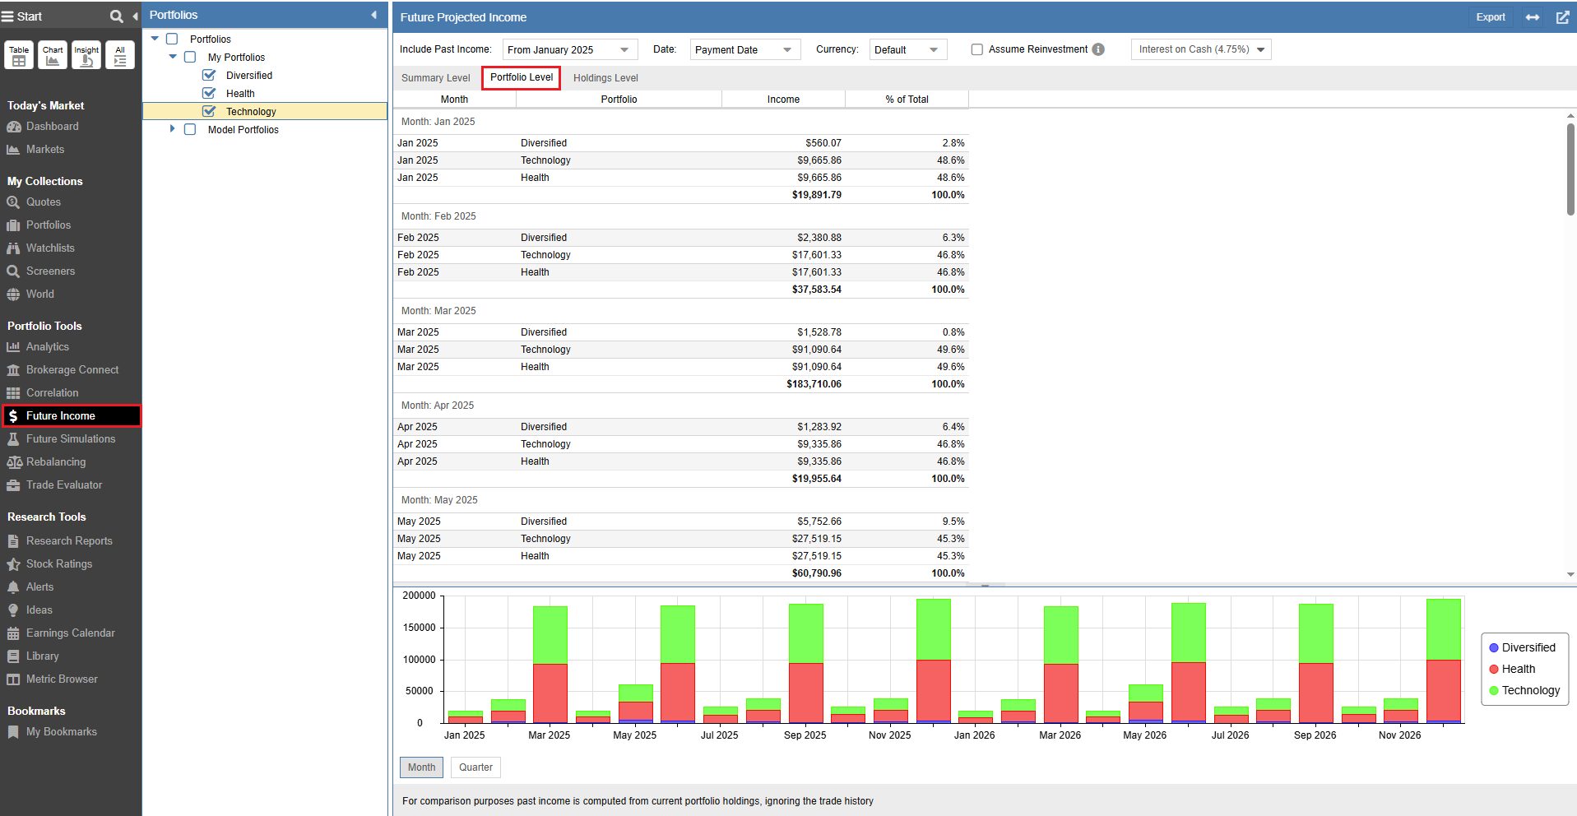The width and height of the screenshot is (1577, 816).
Task: Click the expand width arrows icon
Action: point(1532,17)
